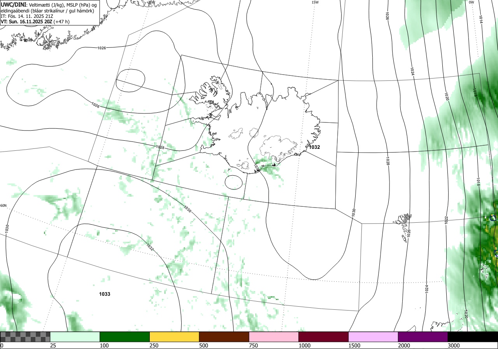Select the black 3000+ legend swatch
The image size is (498, 349).
coord(473,337)
